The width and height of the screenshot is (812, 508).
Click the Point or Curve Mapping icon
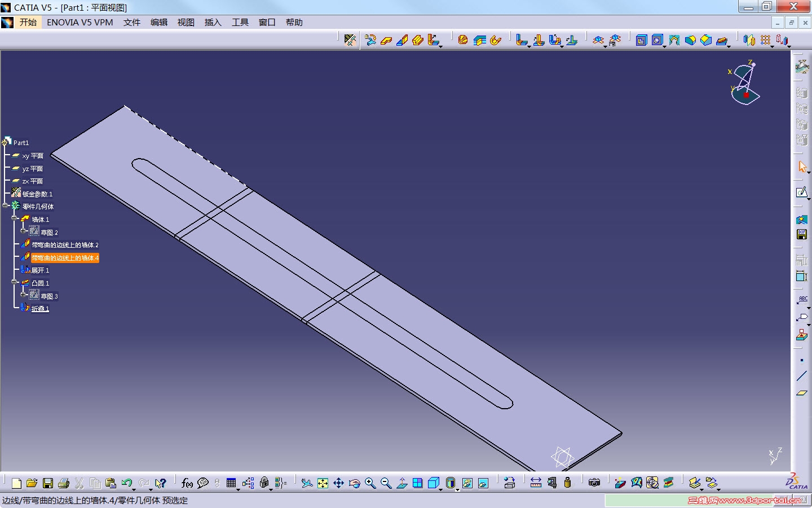point(571,40)
